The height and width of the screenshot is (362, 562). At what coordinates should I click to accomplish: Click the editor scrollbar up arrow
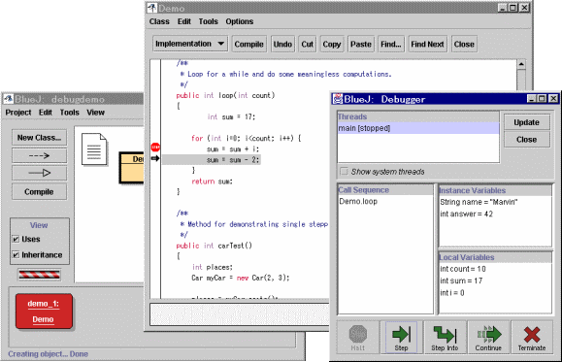point(521,64)
